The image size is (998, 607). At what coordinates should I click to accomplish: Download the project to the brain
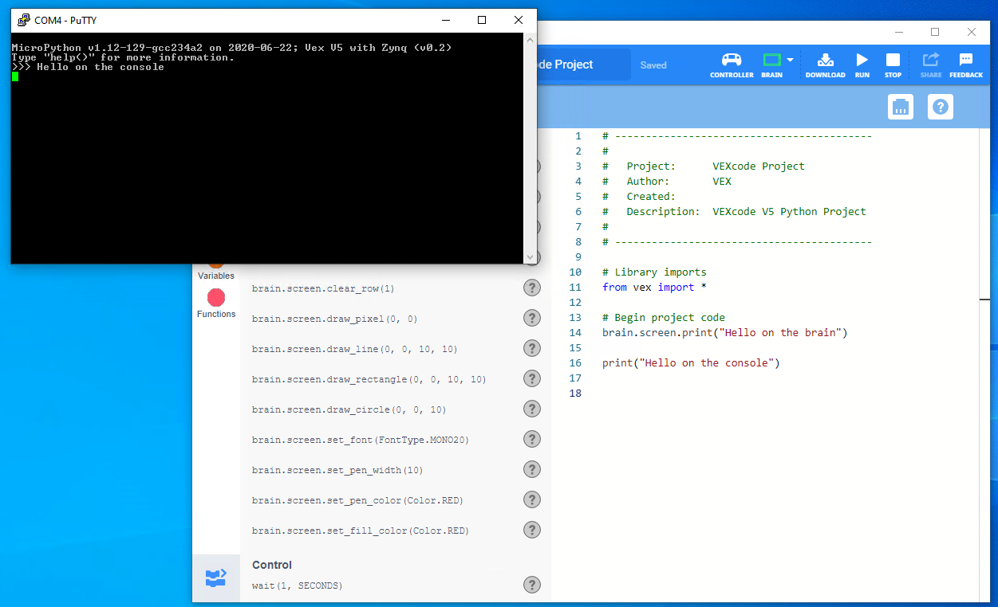click(x=825, y=65)
